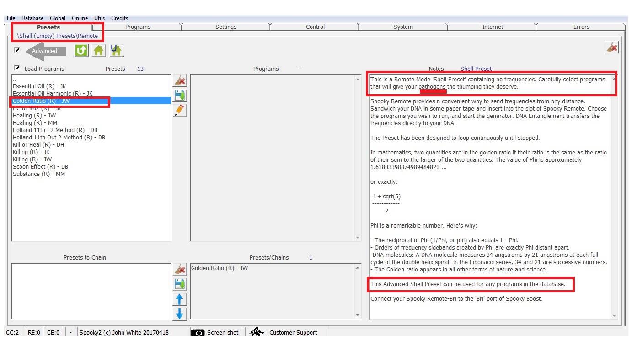632x340 pixels.
Task: Click Notes panel scroll down arrow
Action: (614, 315)
